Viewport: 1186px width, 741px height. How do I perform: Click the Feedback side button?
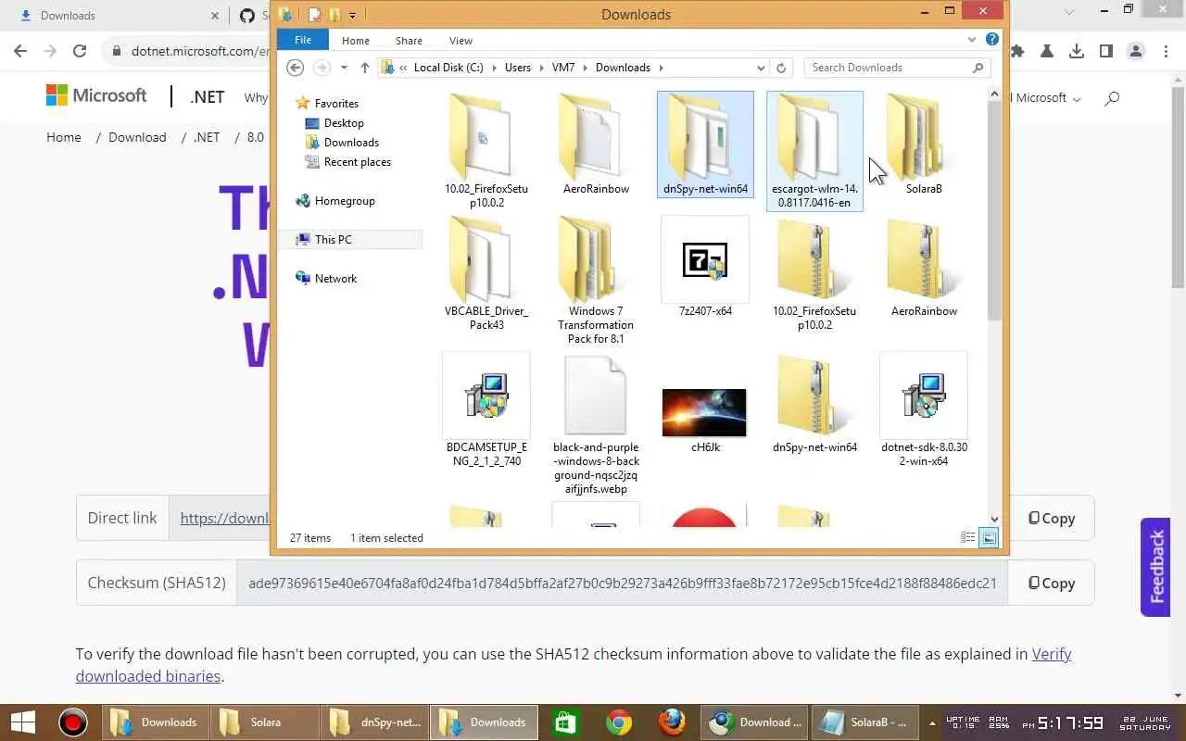click(1156, 567)
